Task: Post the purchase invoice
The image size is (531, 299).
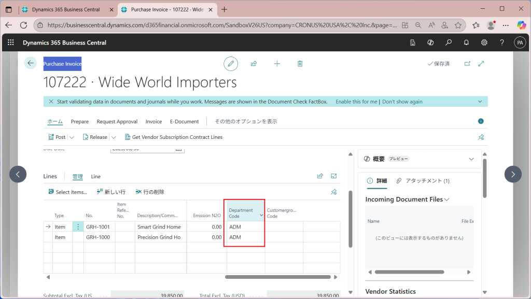Action: [x=57, y=137]
